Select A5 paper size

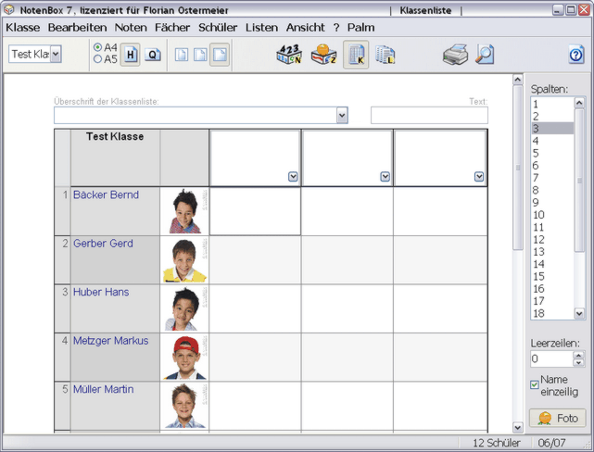coord(97,59)
